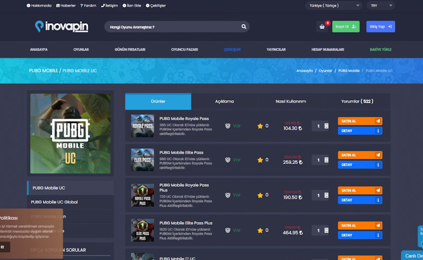Click the inovapin logo
This screenshot has width=423, height=260.
point(61,26)
